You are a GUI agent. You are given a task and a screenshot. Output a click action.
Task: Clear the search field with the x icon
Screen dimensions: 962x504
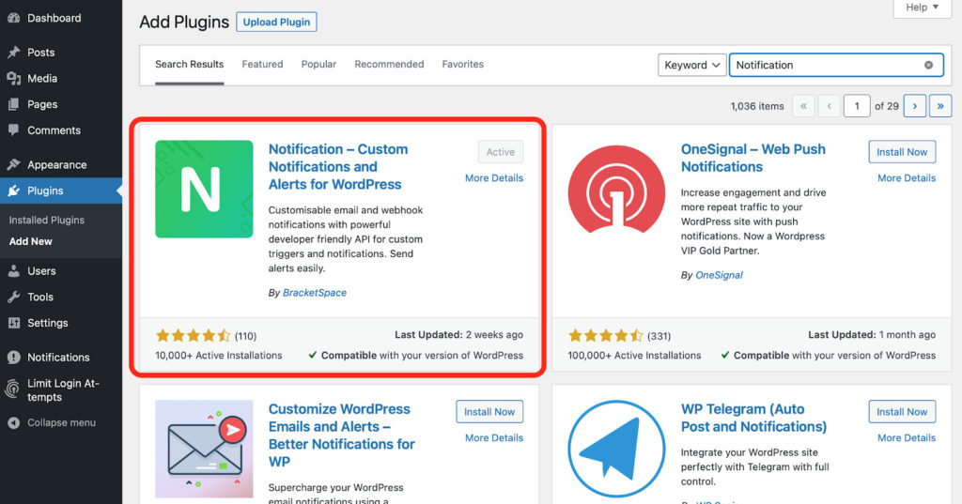coord(928,65)
